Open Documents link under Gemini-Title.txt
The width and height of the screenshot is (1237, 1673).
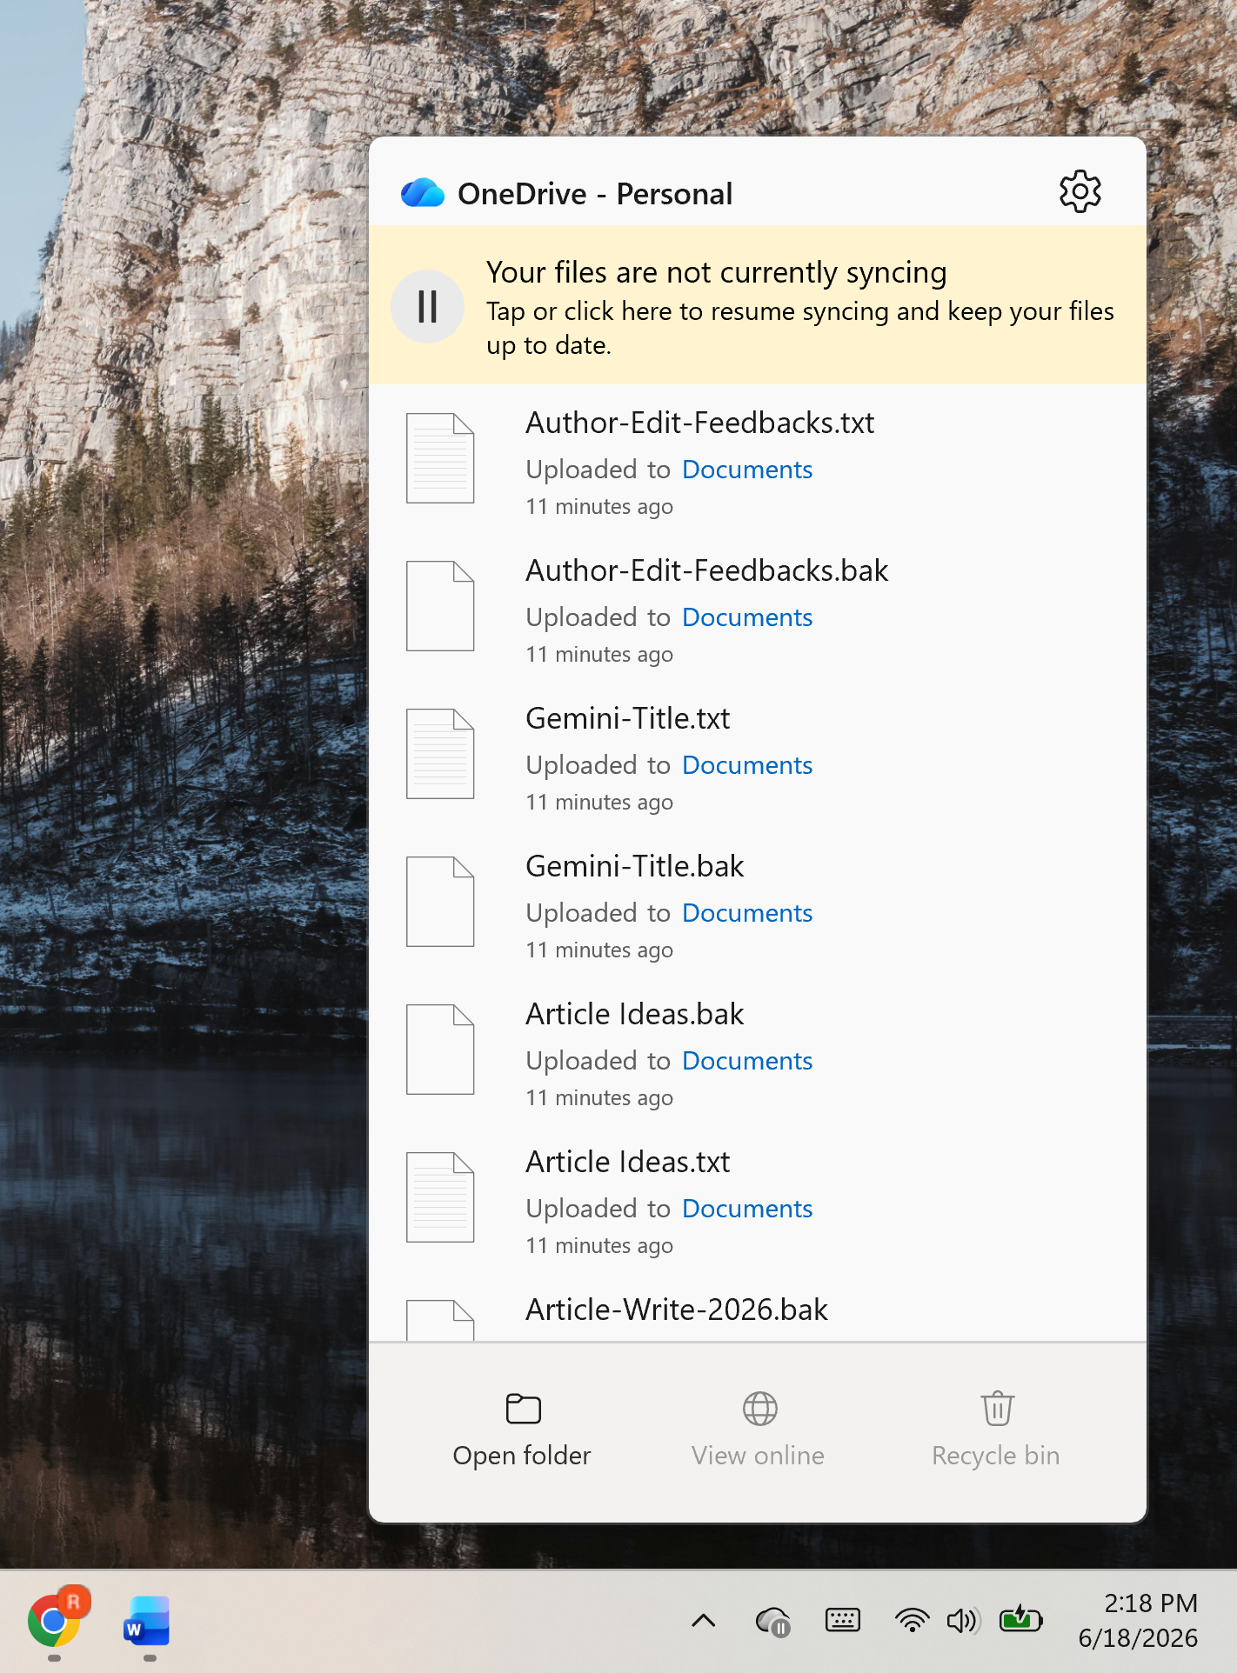(x=747, y=765)
